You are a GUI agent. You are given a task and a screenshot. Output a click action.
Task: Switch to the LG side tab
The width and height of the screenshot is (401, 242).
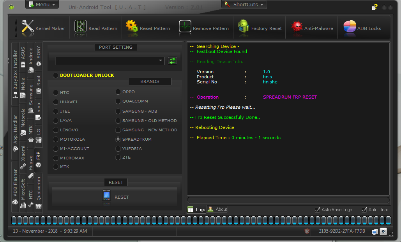tap(38, 135)
